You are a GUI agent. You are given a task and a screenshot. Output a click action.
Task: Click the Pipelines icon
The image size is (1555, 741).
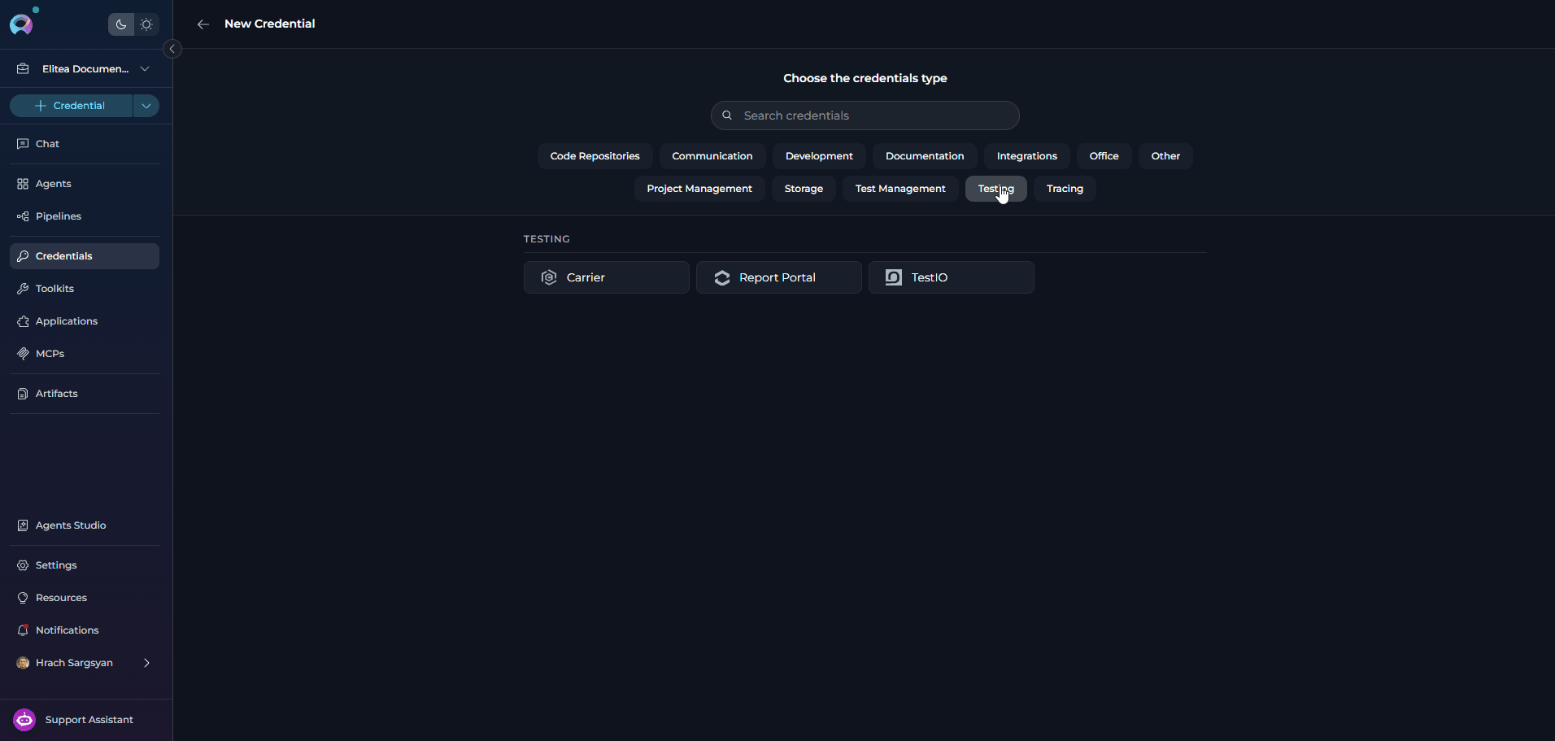pos(23,216)
